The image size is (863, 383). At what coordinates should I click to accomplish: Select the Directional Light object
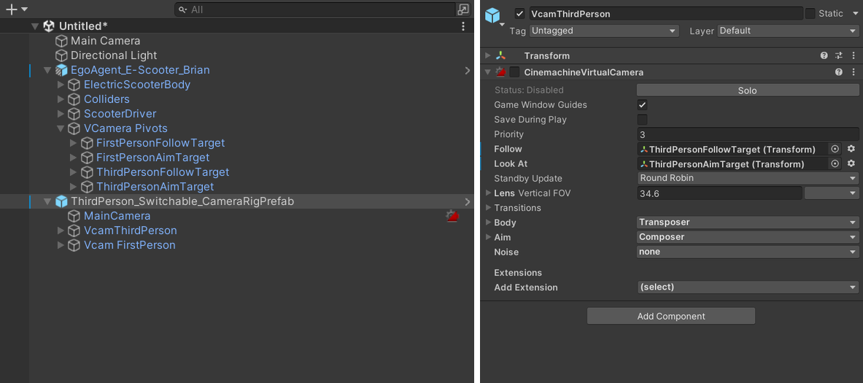tap(113, 55)
